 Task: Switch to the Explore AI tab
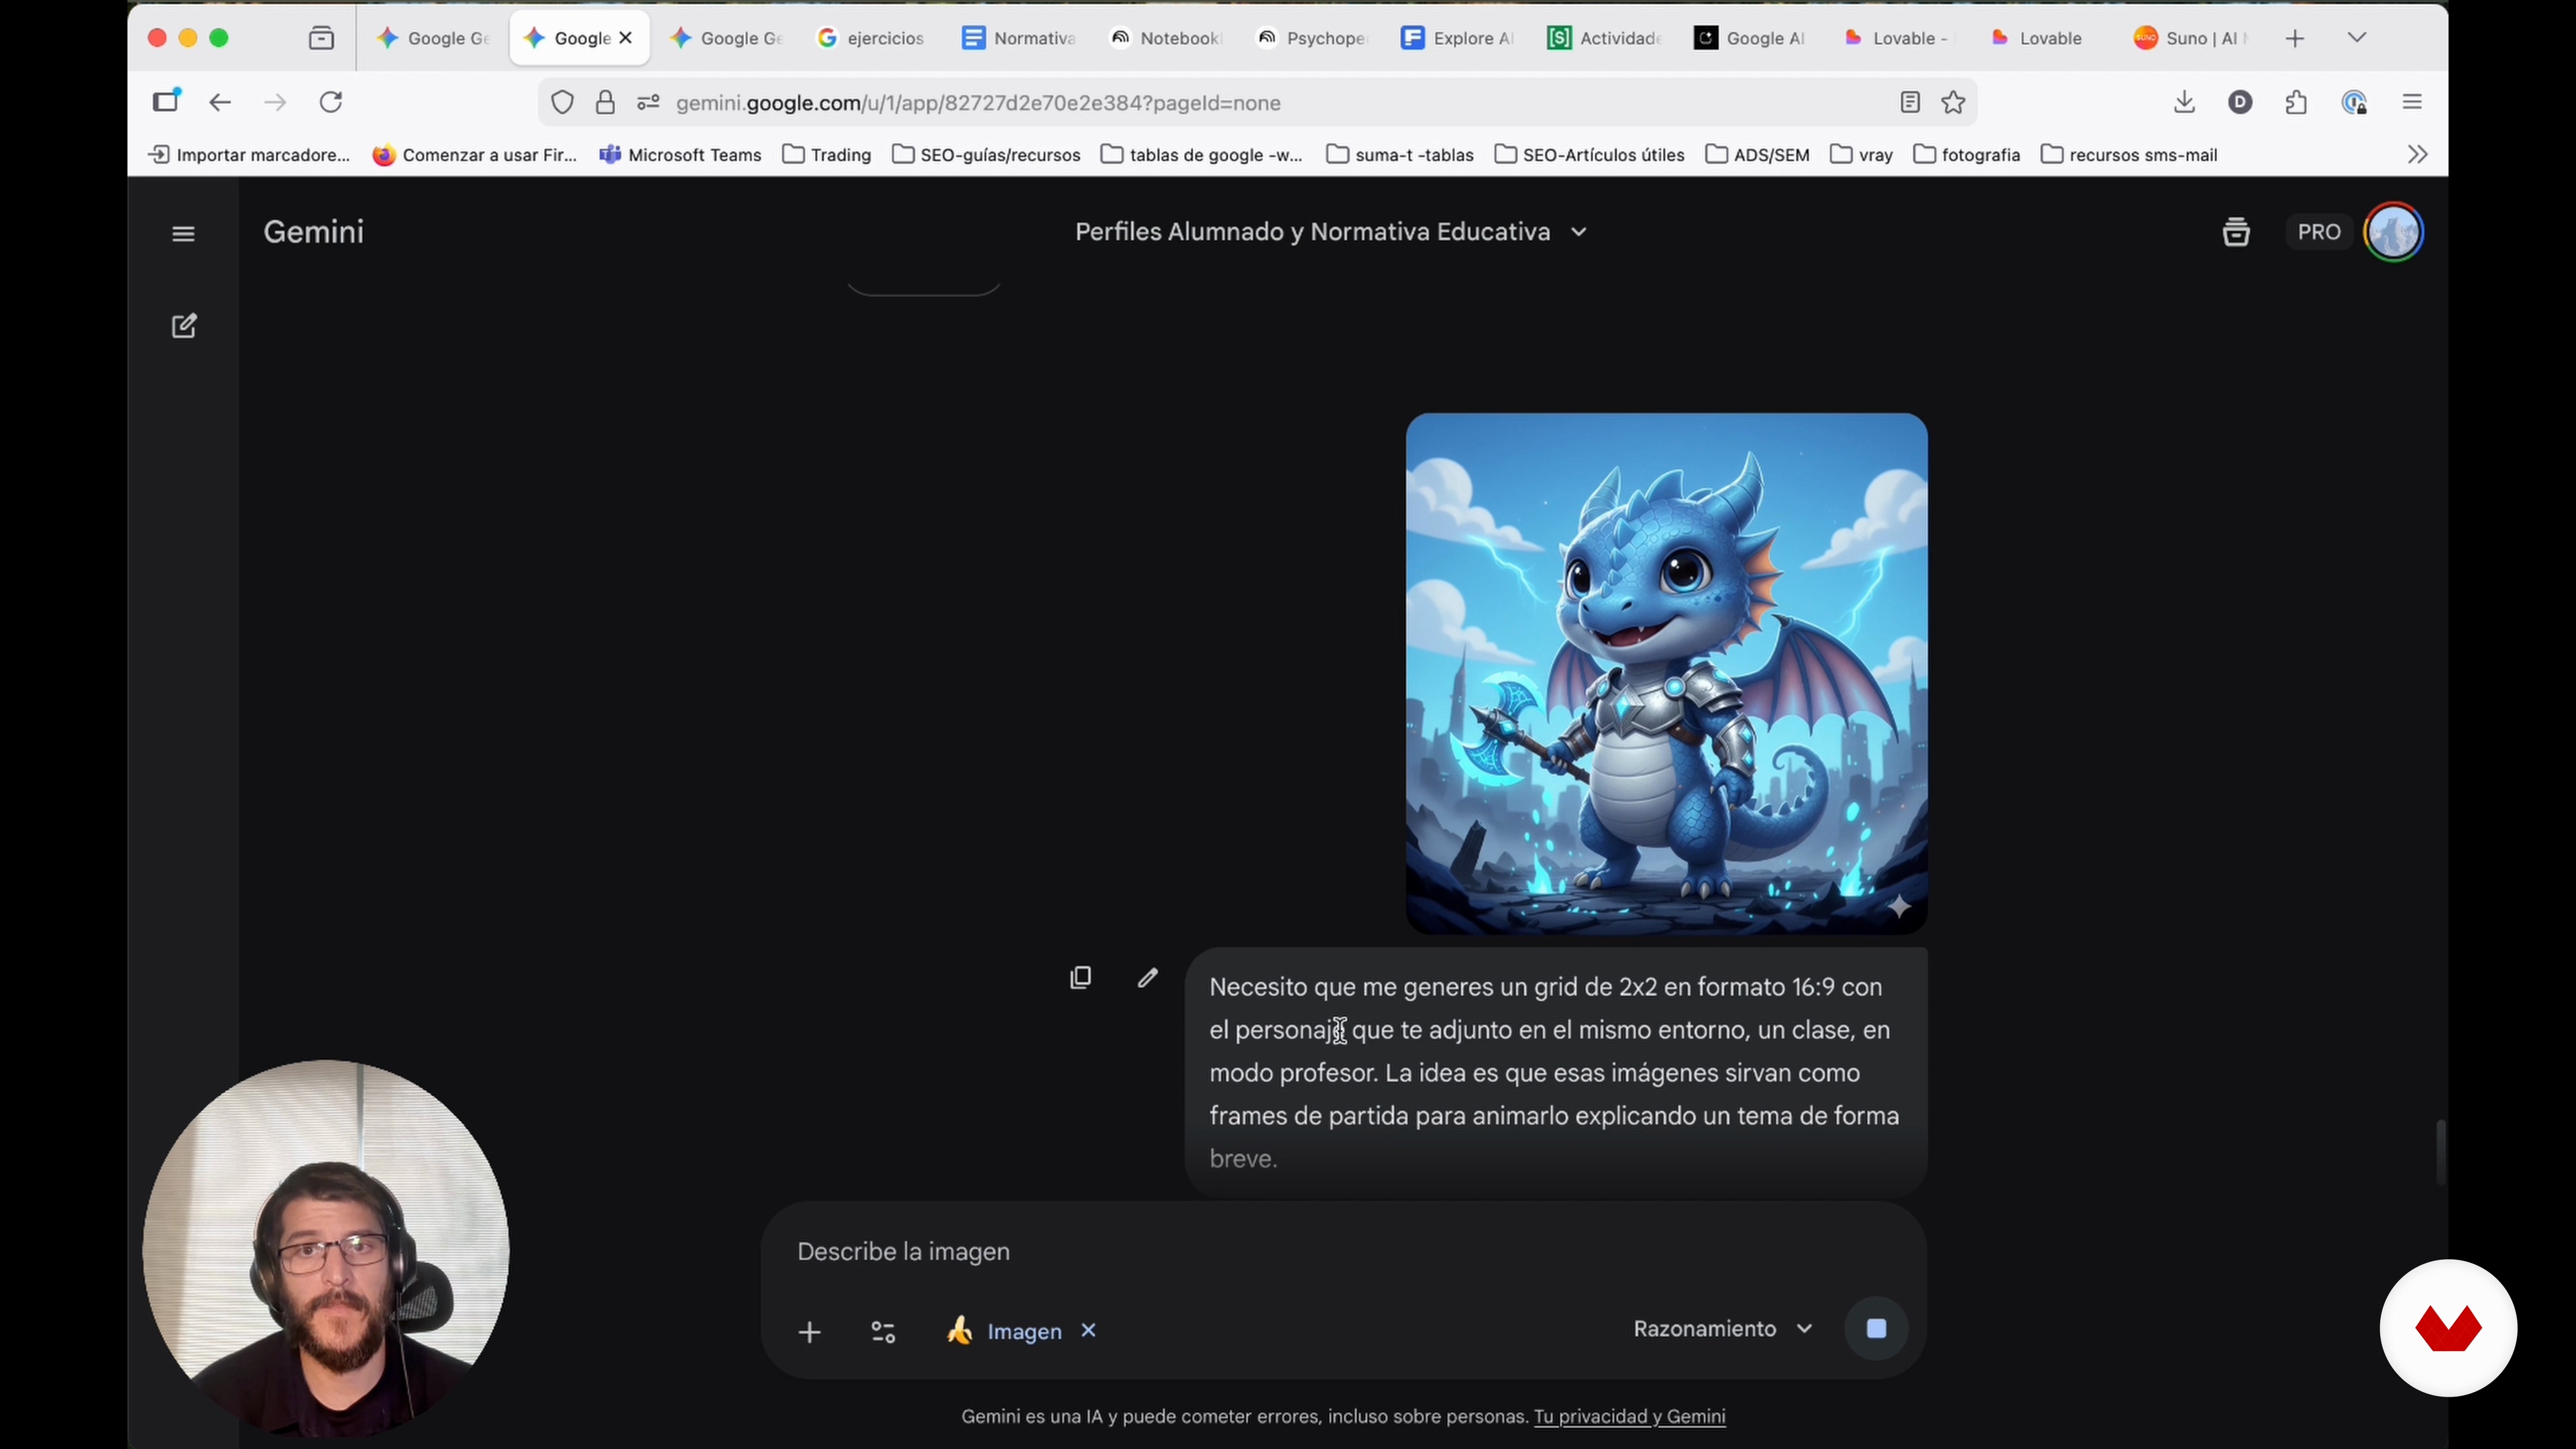coord(1458,38)
